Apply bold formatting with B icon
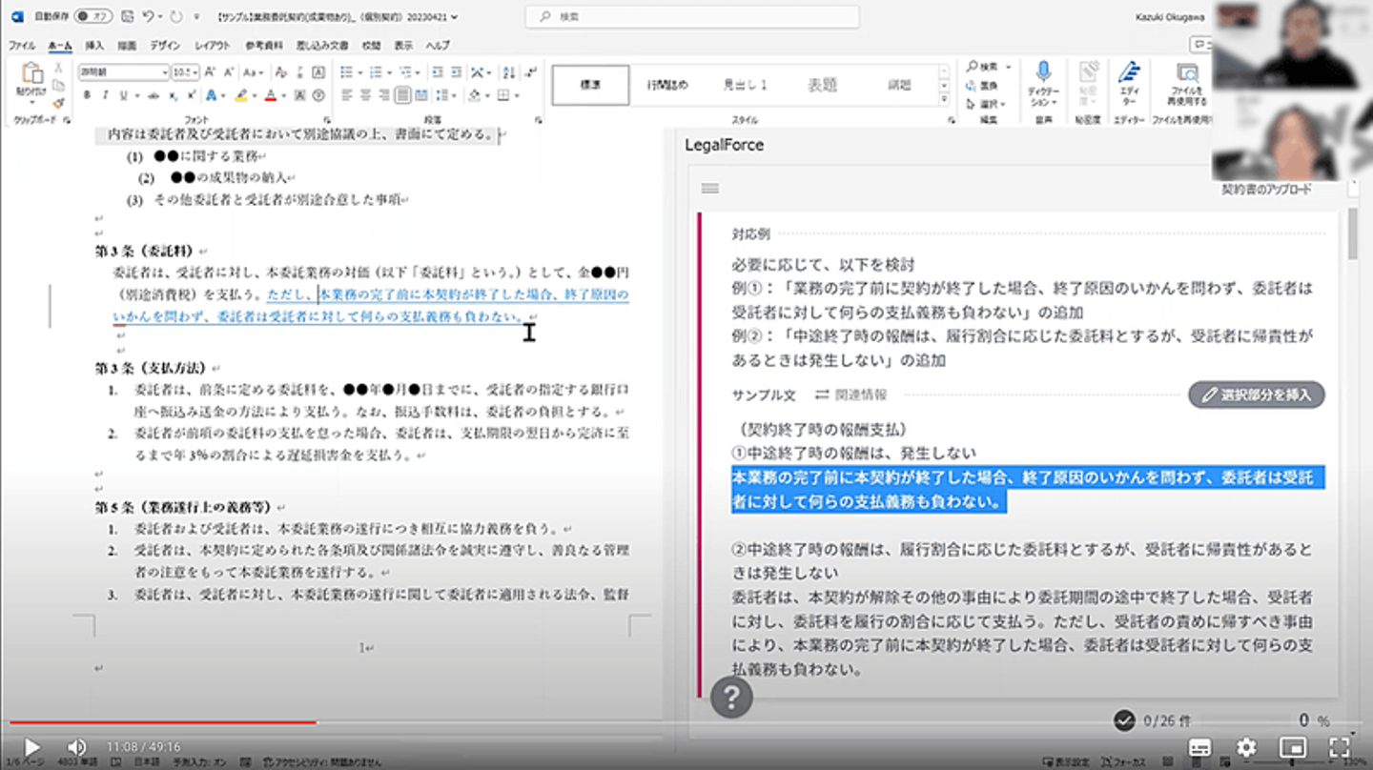This screenshot has width=1373, height=770. pos(87,95)
